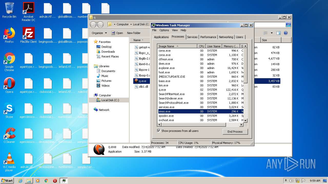Open FileZilla Client desktop shortcut

(28, 35)
